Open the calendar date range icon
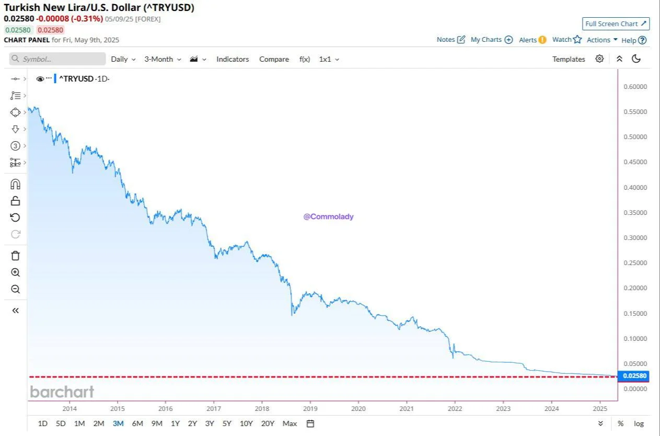Viewport: 660px width, 436px height. coord(310,423)
